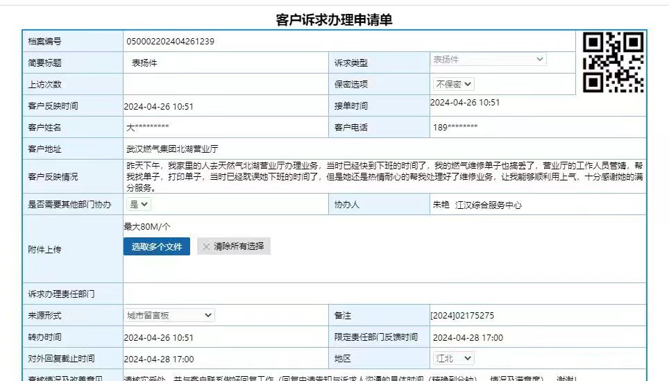Open the 地区 dropdown showing 江北
The image size is (669, 381).
click(x=453, y=358)
